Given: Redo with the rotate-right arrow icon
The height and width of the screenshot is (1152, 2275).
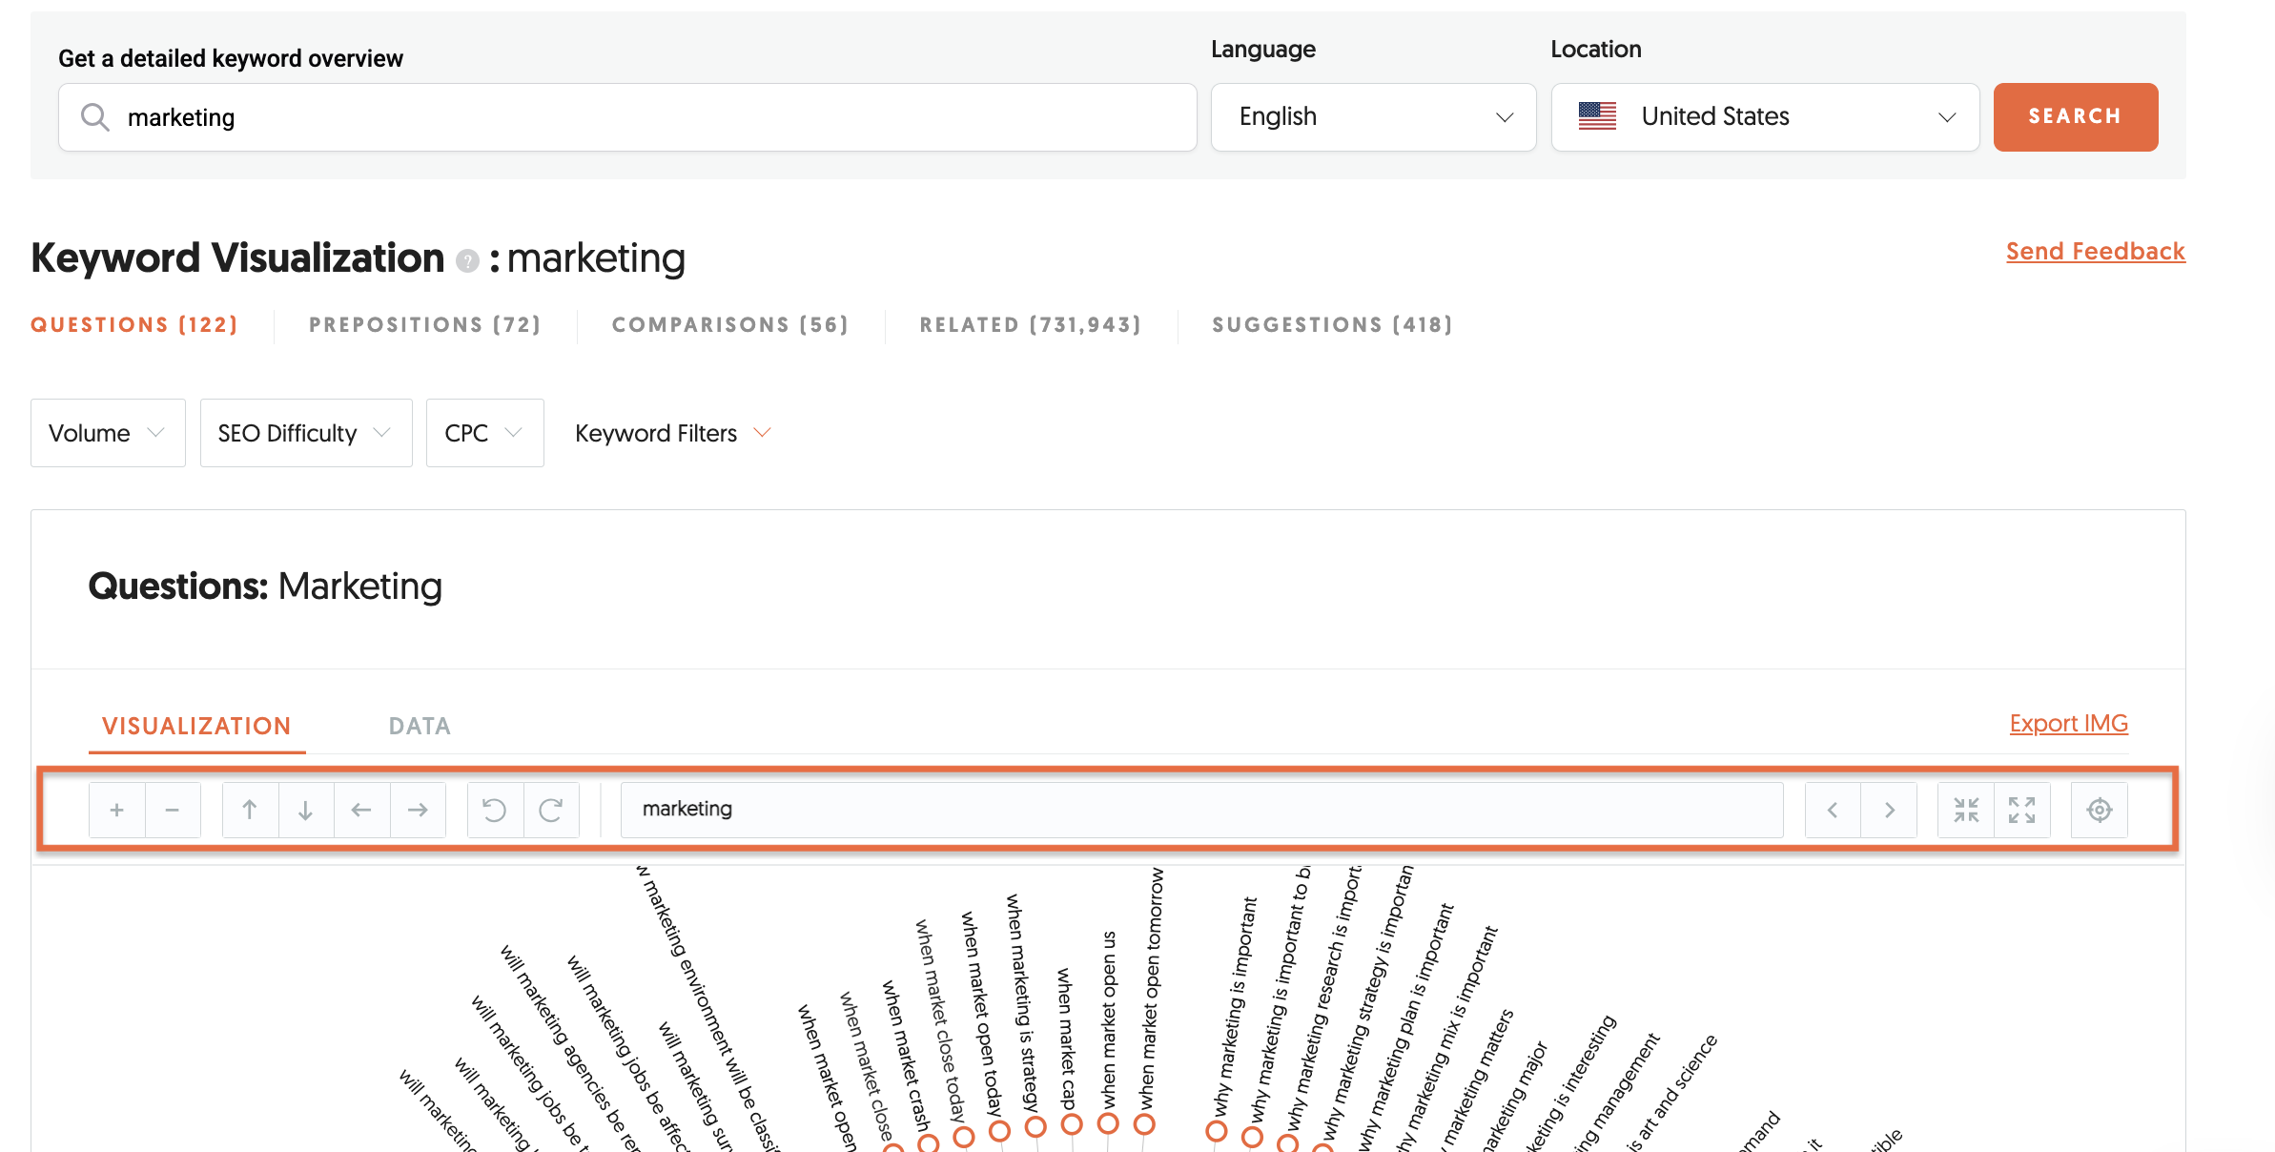Looking at the screenshot, I should click(x=551, y=809).
